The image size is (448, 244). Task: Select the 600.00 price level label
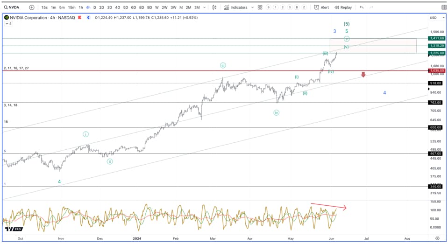coord(435,127)
